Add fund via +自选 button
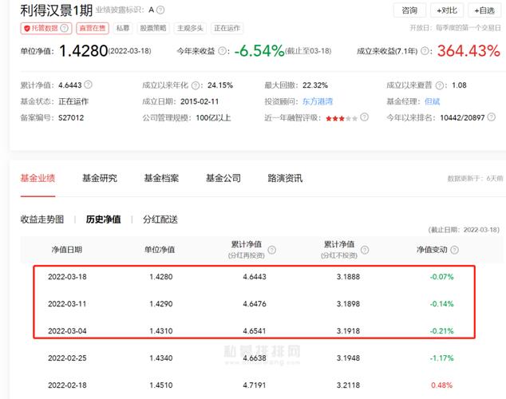The height and width of the screenshot is (399, 506). [484, 10]
